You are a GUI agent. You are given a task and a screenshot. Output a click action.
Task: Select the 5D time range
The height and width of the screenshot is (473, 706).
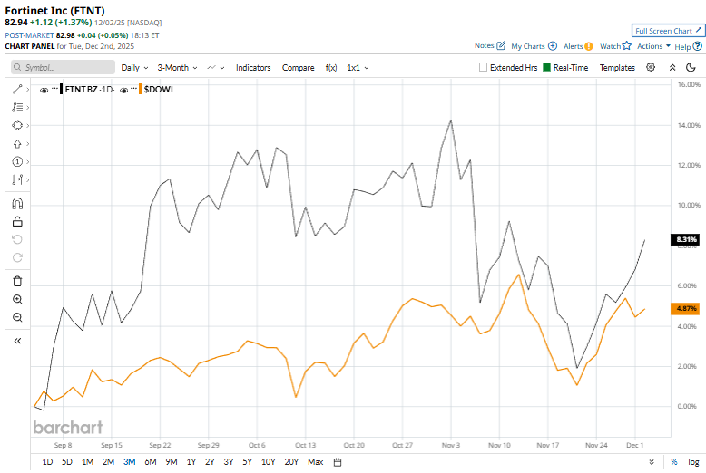(66, 462)
